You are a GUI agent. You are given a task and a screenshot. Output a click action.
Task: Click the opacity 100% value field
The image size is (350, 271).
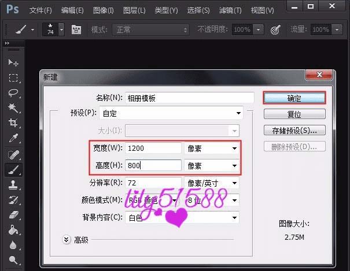[242, 29]
